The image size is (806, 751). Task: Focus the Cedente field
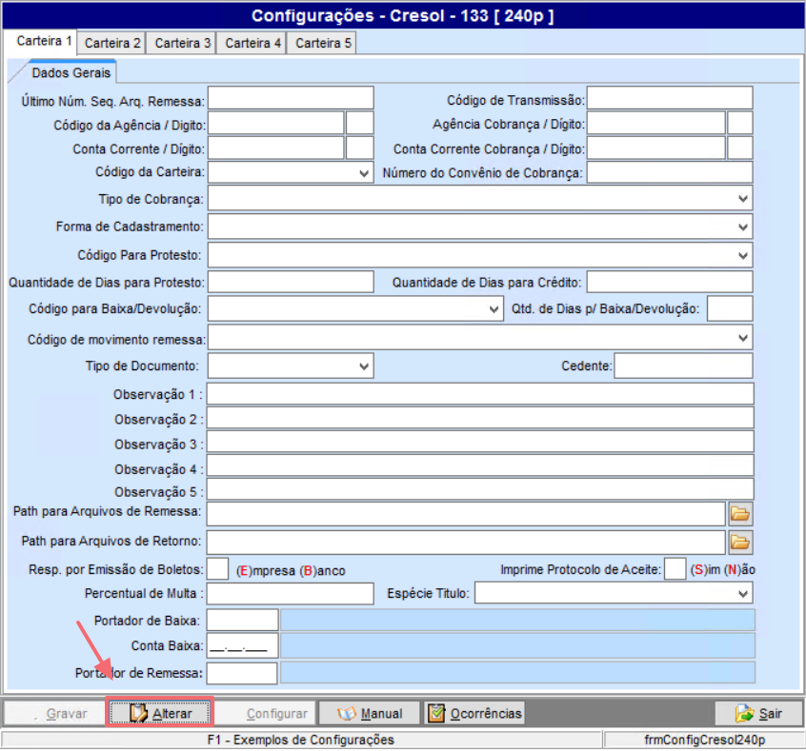pyautogui.click(x=684, y=366)
